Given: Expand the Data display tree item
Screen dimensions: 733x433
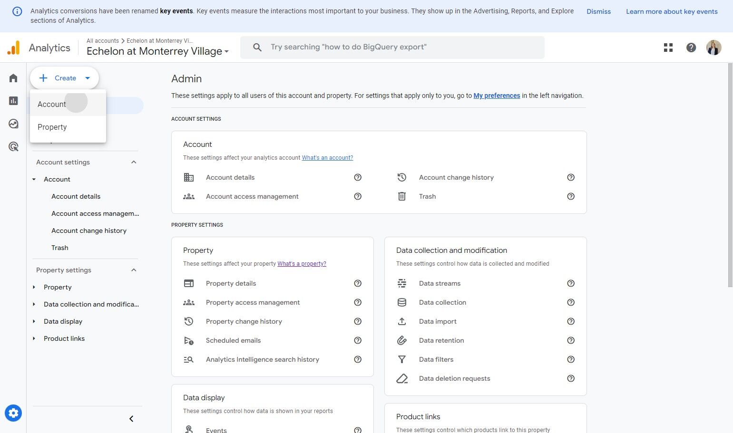Looking at the screenshot, I should click(34, 321).
